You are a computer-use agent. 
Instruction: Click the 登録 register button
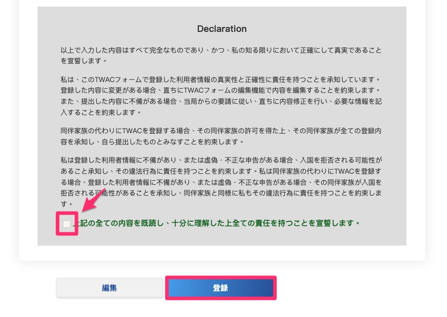click(220, 288)
